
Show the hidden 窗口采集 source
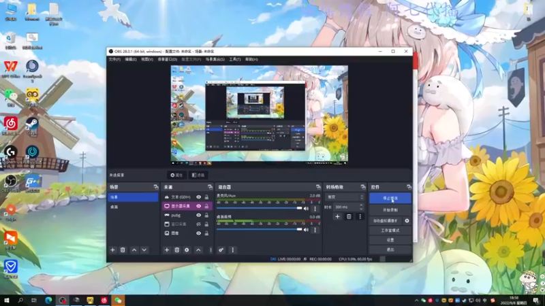pyautogui.click(x=198, y=224)
